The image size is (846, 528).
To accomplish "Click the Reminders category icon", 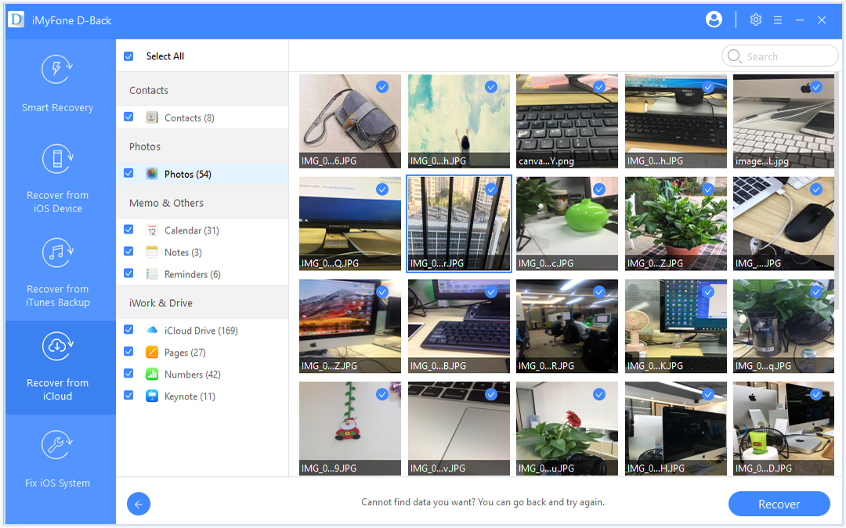I will [152, 274].
